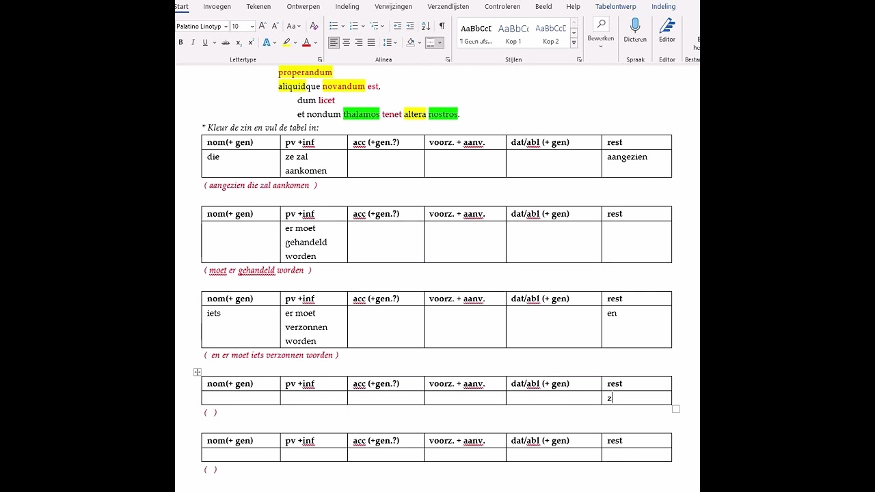Decrease paragraph indent
This screenshot has height=492, width=875.
coord(397,26)
